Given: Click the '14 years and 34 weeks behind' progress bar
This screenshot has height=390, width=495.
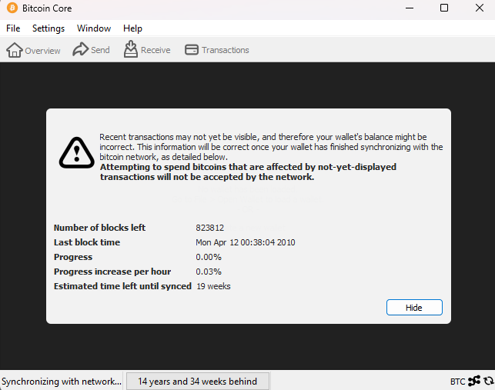Looking at the screenshot, I should [x=198, y=382].
